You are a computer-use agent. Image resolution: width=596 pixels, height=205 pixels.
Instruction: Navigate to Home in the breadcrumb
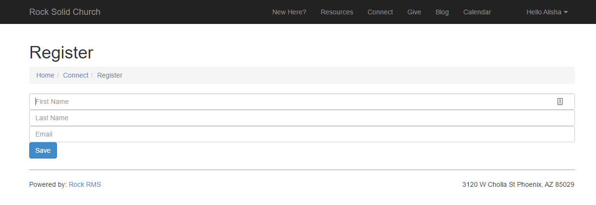[45, 75]
